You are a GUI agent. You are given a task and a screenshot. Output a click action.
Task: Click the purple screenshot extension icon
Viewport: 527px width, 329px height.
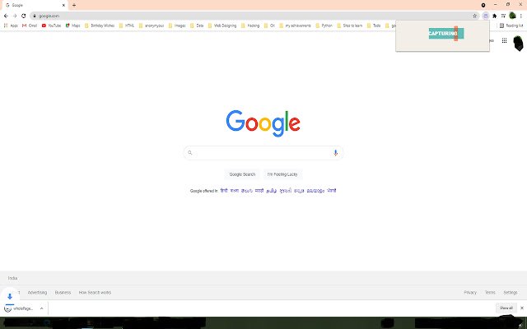tap(486, 16)
